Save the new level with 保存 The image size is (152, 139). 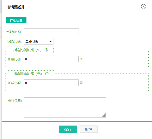[68, 129]
